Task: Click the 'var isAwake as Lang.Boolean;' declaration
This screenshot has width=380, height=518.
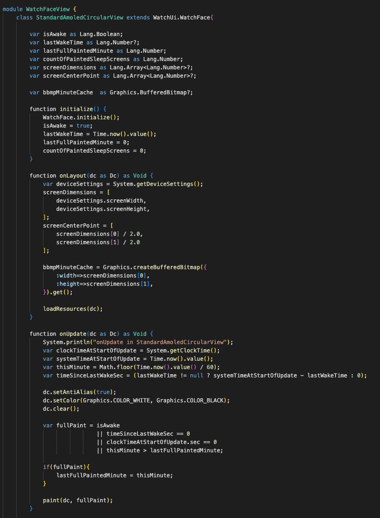Action: [76, 34]
